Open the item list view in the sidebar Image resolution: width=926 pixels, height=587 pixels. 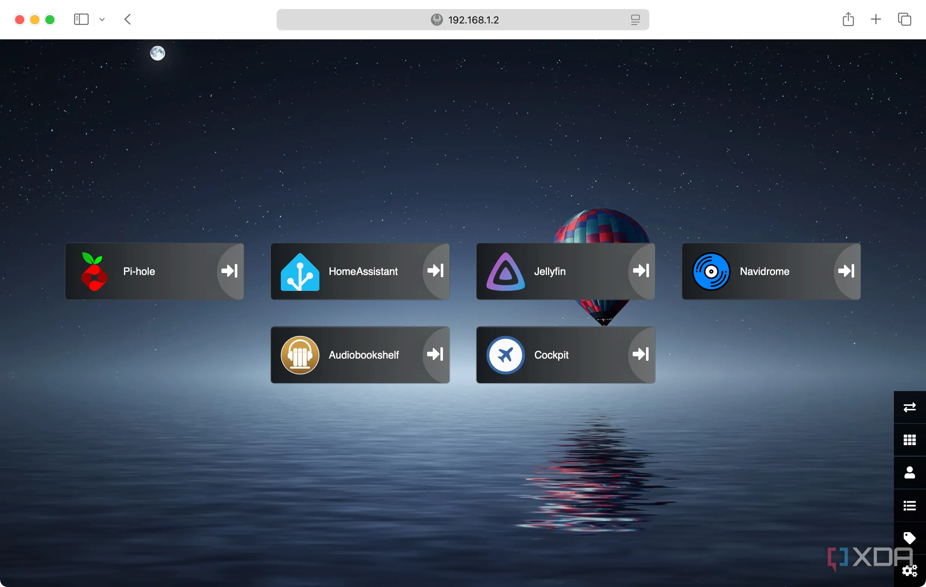[x=909, y=505]
